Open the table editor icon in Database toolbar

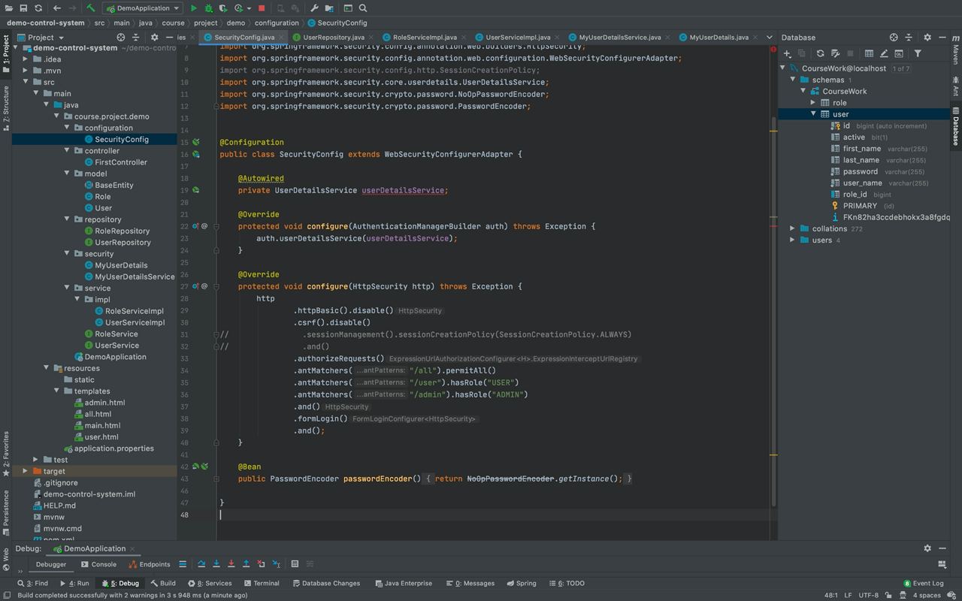(869, 53)
